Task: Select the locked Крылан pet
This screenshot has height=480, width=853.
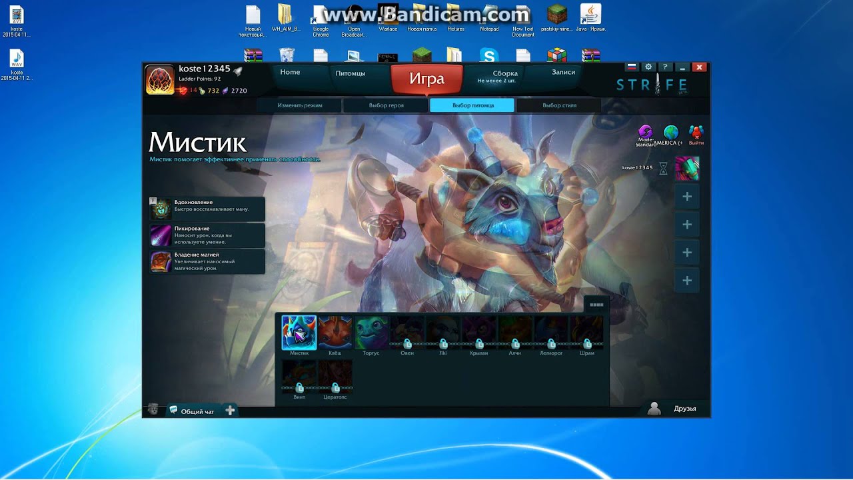Action: coord(479,332)
